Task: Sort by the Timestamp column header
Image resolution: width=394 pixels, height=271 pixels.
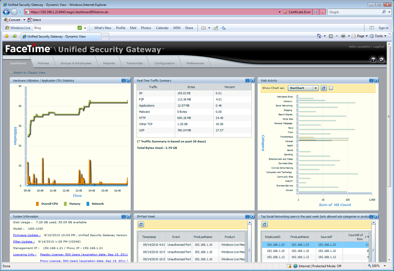Action: pyautogui.click(x=151, y=237)
